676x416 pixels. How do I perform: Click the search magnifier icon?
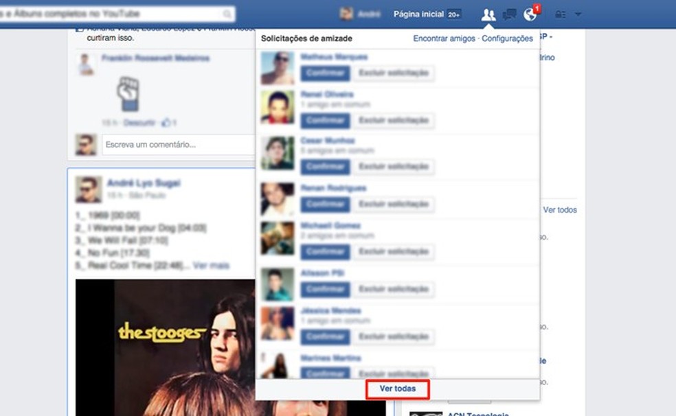point(227,14)
